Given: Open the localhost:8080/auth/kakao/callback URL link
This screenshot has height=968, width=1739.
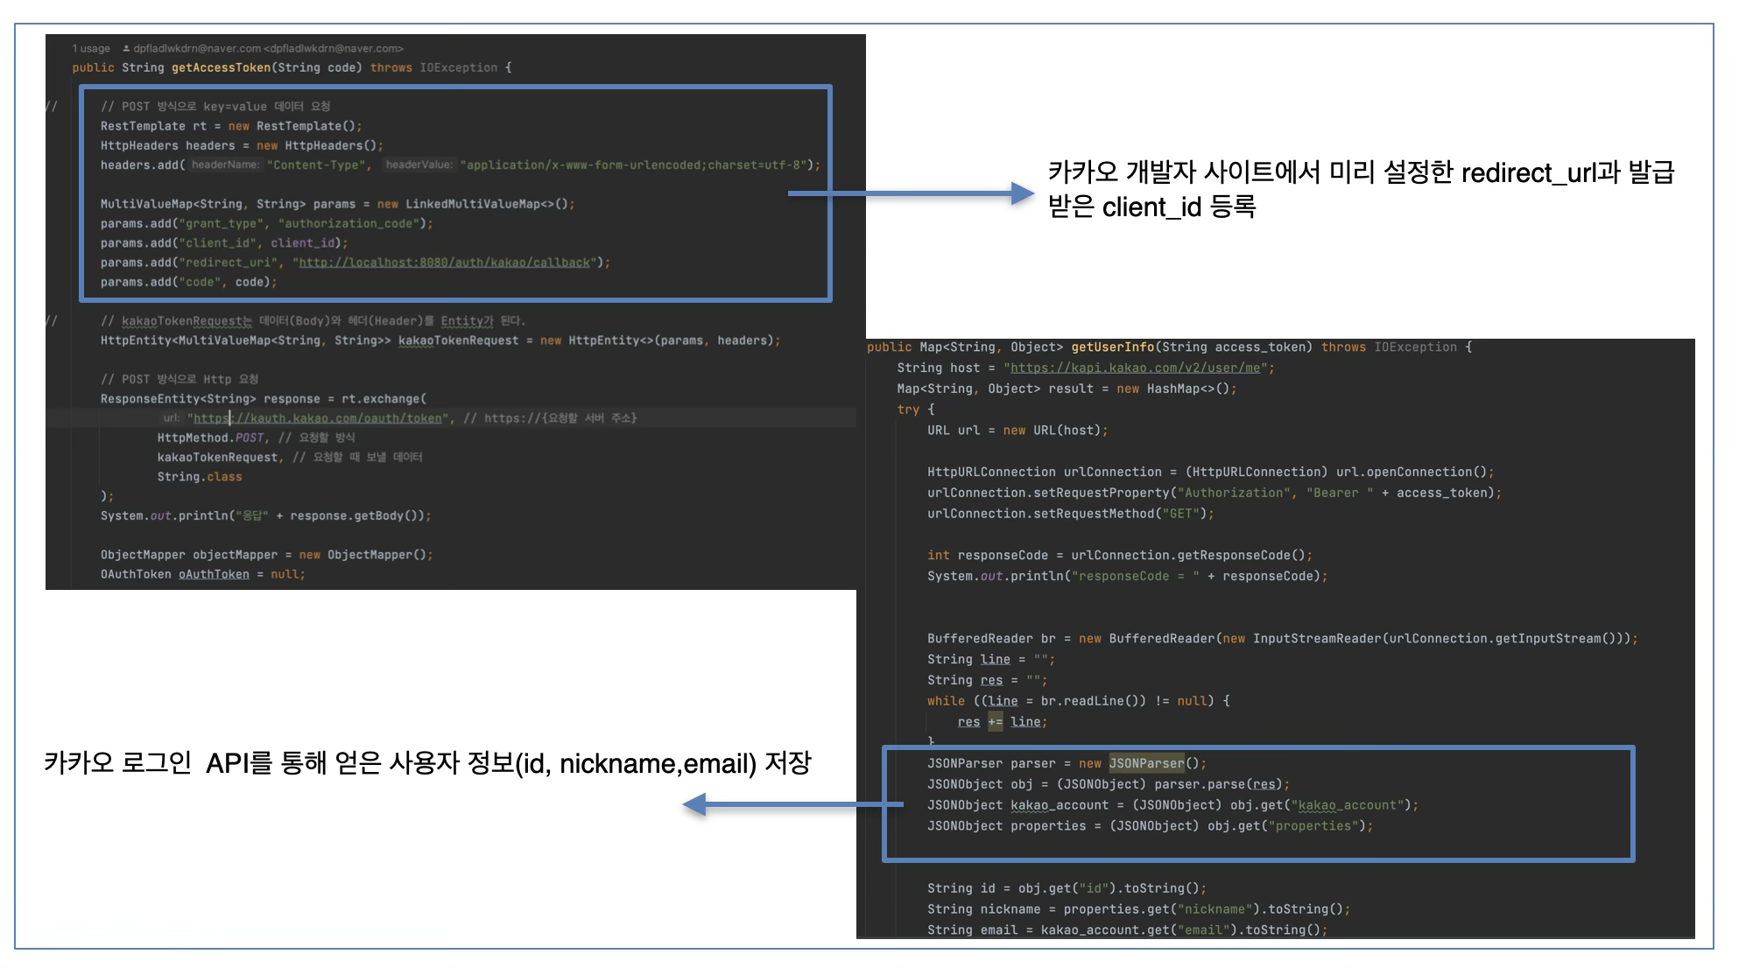Looking at the screenshot, I should pyautogui.click(x=445, y=263).
